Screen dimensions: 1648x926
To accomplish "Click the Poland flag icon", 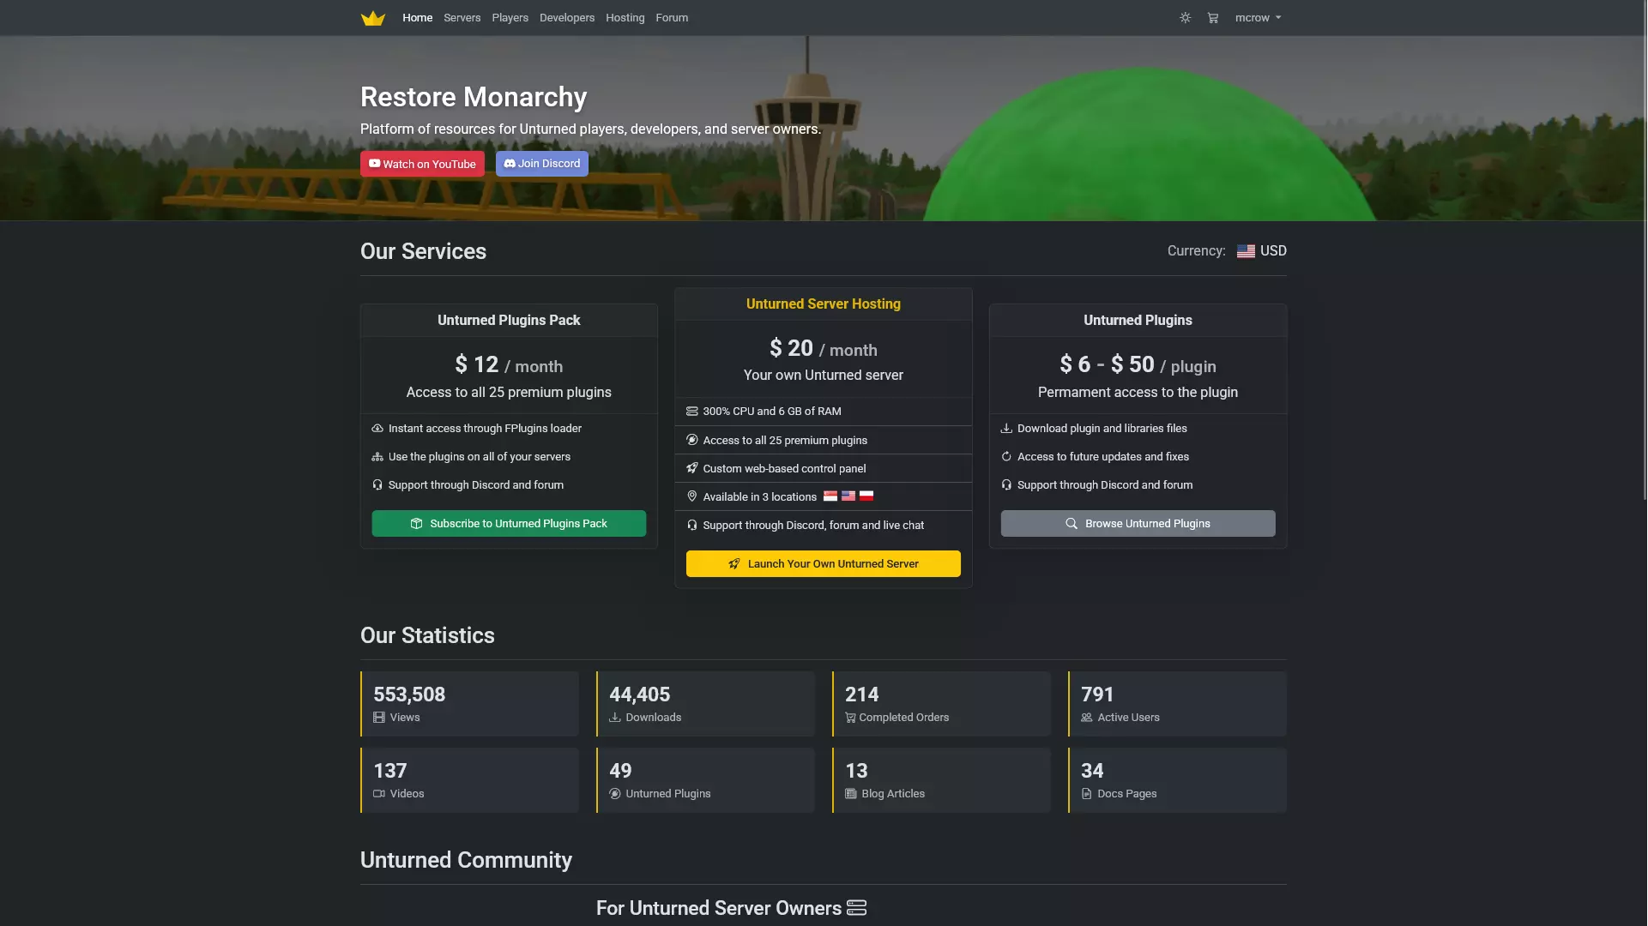I will 866,496.
